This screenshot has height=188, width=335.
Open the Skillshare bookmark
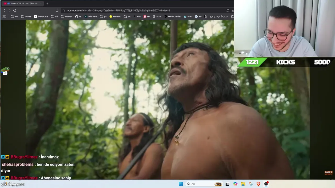(91, 16)
